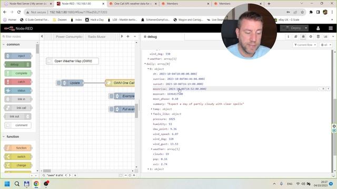The width and height of the screenshot is (337, 189).
Task: Collapse the daily array in debug
Action: tap(145, 64)
